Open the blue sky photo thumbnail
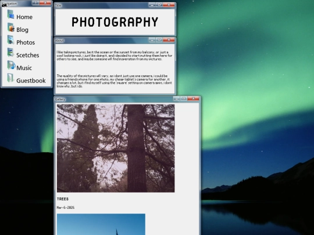The height and width of the screenshot is (235, 314). (101, 224)
